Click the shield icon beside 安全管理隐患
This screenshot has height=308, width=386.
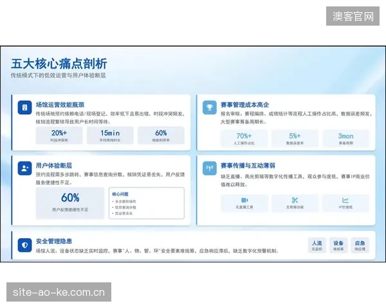pyautogui.click(x=24, y=245)
